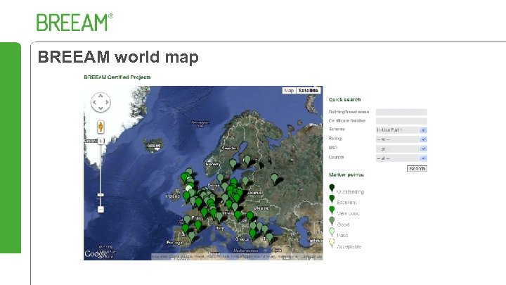Click the Excellent legend marker icon

(x=332, y=199)
